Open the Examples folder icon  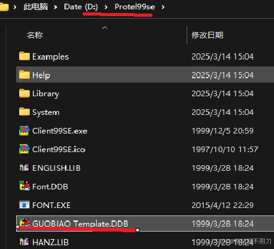coord(24,56)
